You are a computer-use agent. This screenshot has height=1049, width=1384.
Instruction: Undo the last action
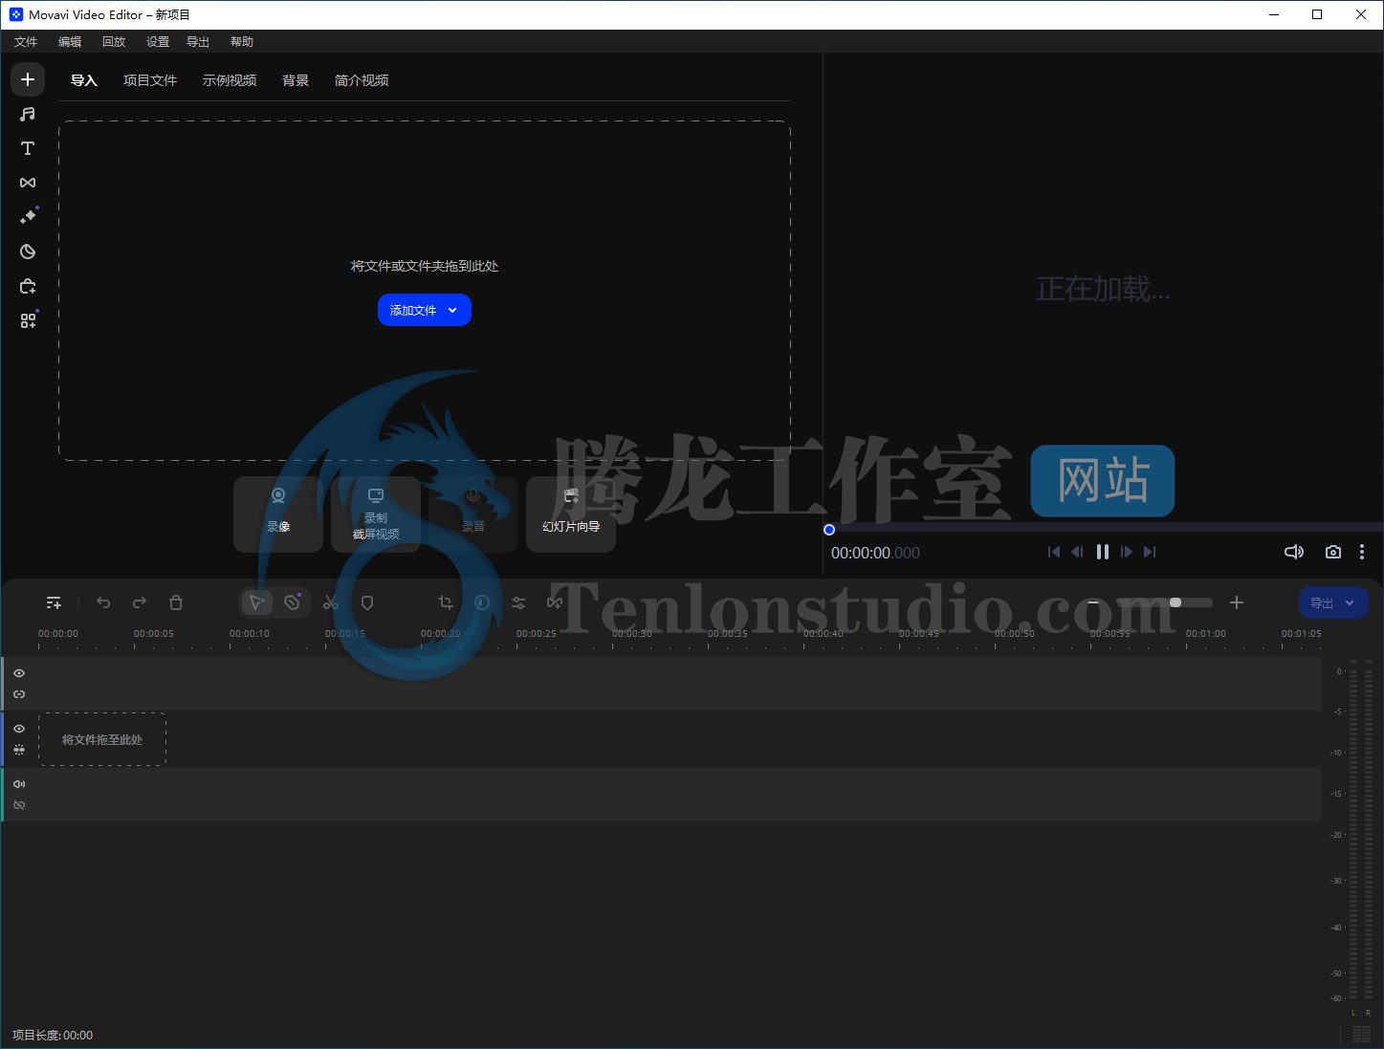[103, 602]
